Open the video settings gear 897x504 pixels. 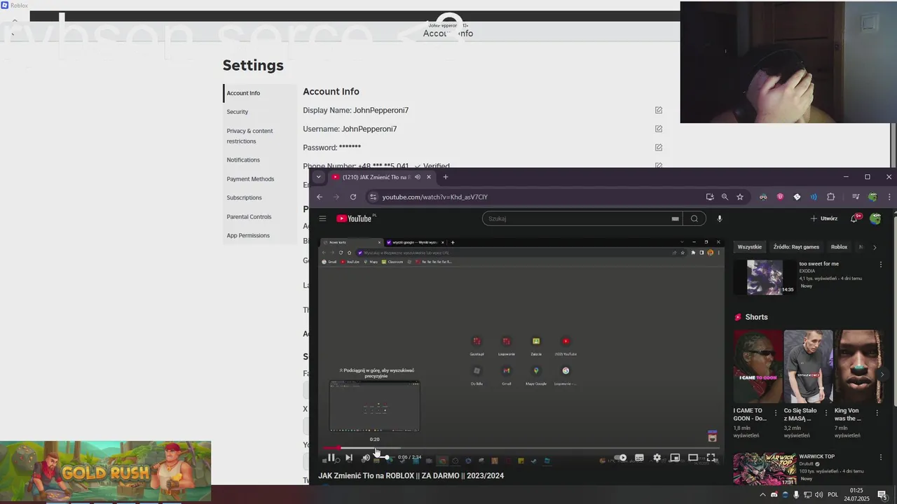pyautogui.click(x=657, y=458)
